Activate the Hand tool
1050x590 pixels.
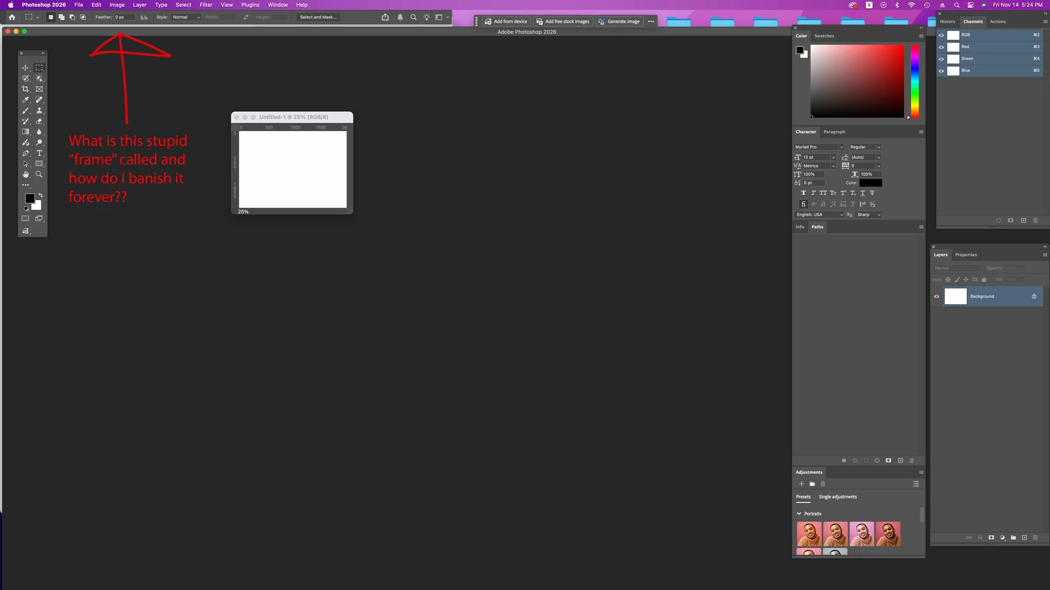(25, 175)
